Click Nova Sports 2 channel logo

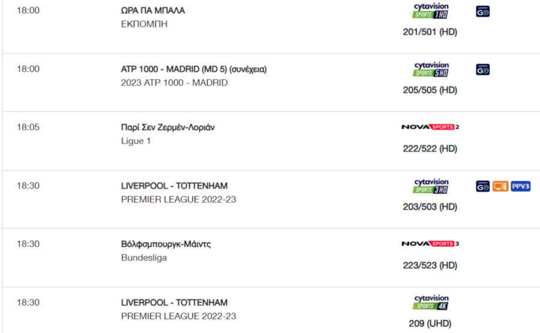coord(430,127)
